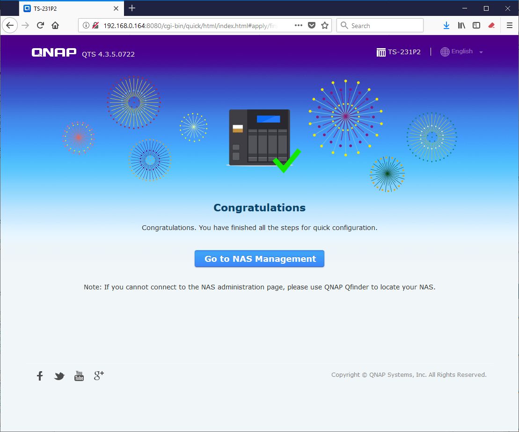Select the TS-231P2 browser tab

click(72, 8)
